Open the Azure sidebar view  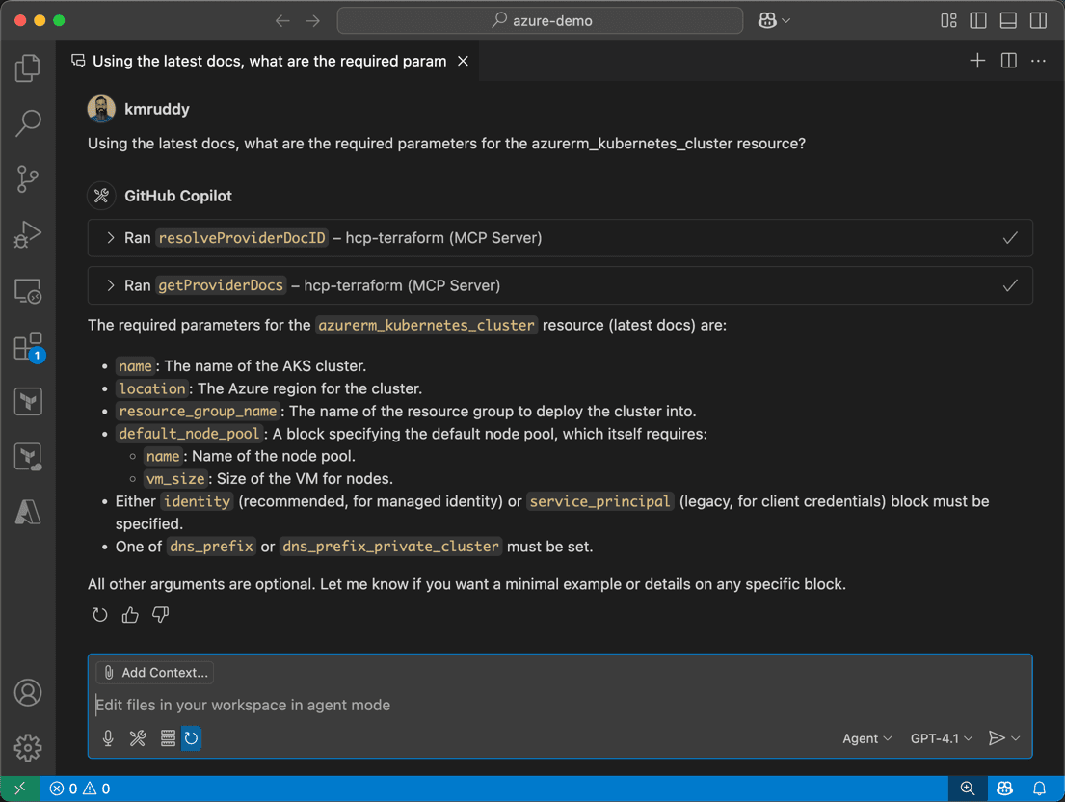point(28,512)
